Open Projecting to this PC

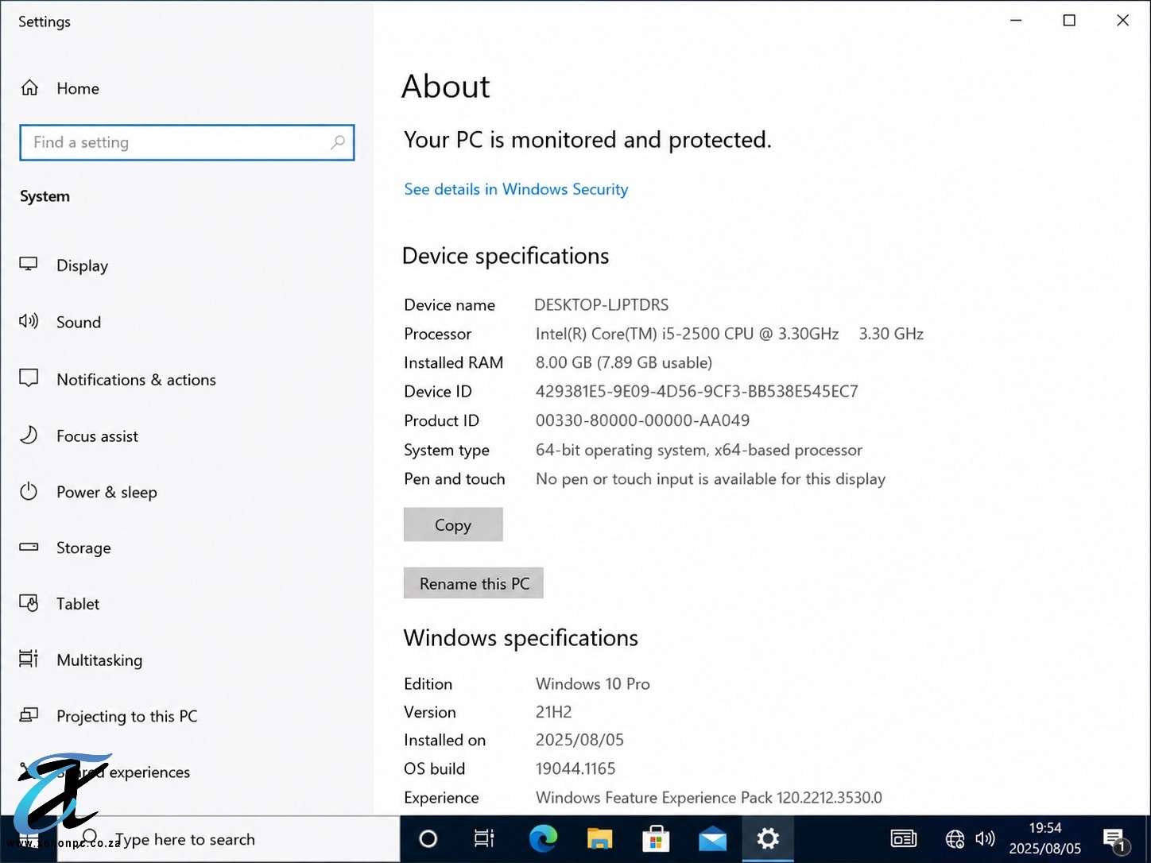[108, 716]
